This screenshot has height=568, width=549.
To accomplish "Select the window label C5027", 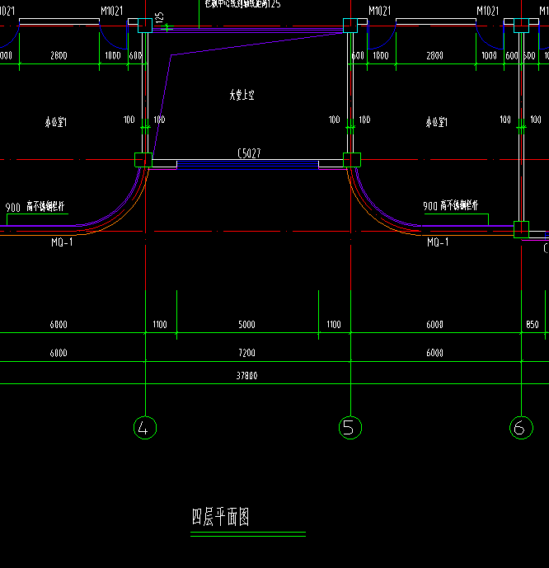I will [249, 153].
